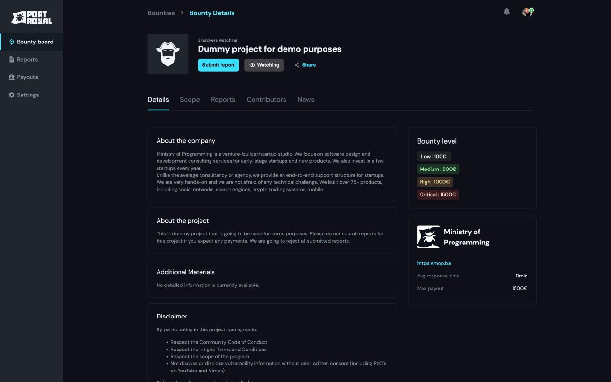Click the Ministry of Programming bug logo
Image resolution: width=611 pixels, height=382 pixels.
pyautogui.click(x=428, y=237)
